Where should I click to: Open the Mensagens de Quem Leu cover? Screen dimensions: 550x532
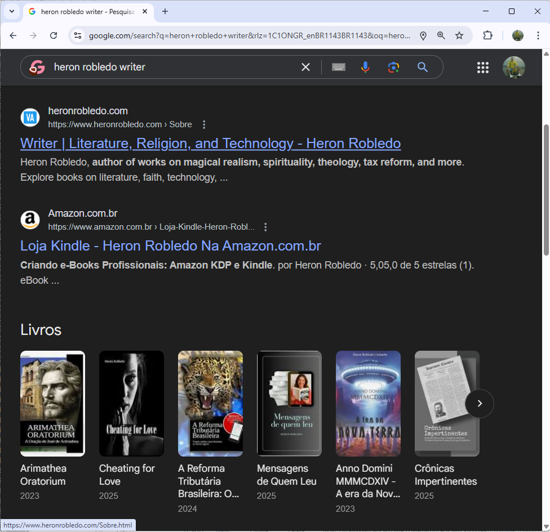[x=290, y=404]
